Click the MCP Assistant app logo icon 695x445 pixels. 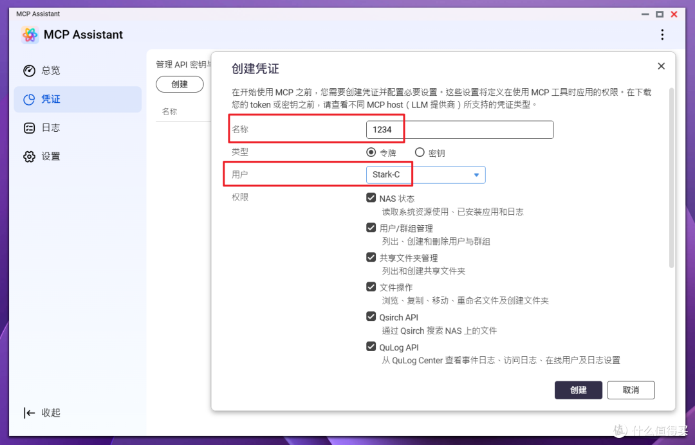[x=30, y=35]
